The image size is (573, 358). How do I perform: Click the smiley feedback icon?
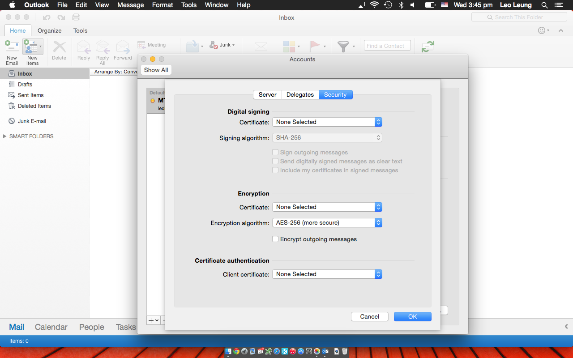[542, 30]
